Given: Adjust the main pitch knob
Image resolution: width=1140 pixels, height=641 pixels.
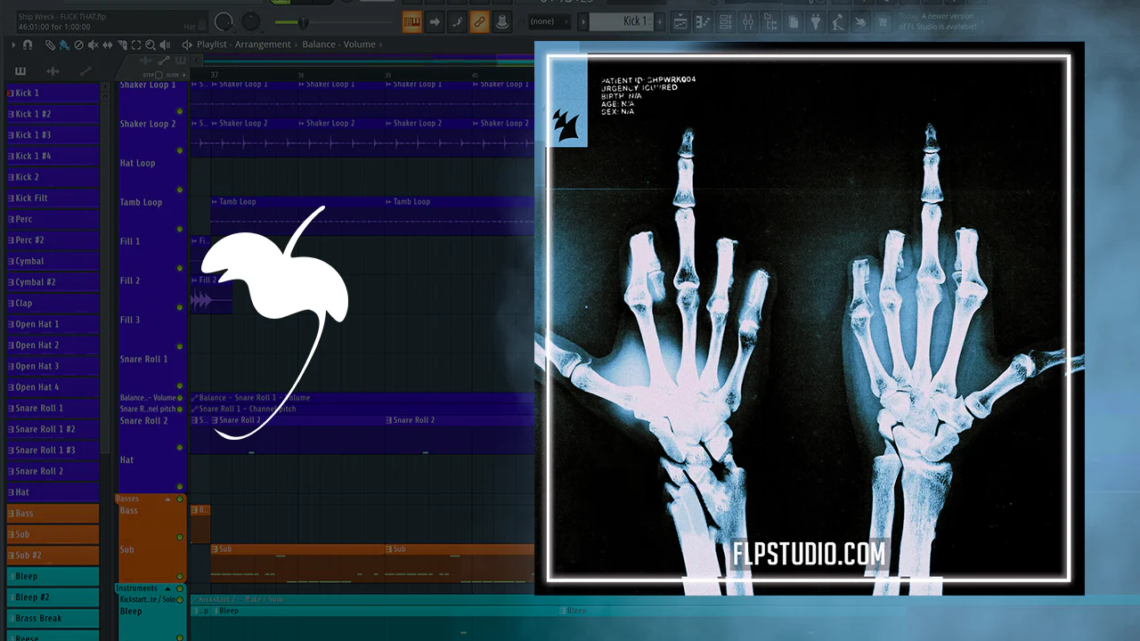Looking at the screenshot, I should (x=252, y=21).
